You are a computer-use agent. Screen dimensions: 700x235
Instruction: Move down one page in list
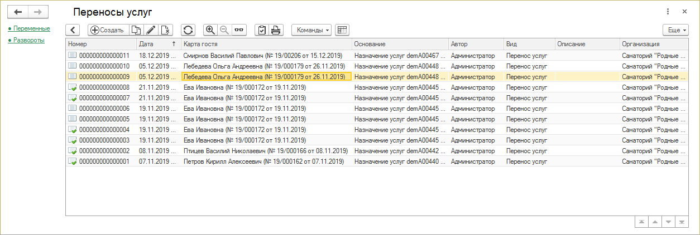(x=668, y=222)
